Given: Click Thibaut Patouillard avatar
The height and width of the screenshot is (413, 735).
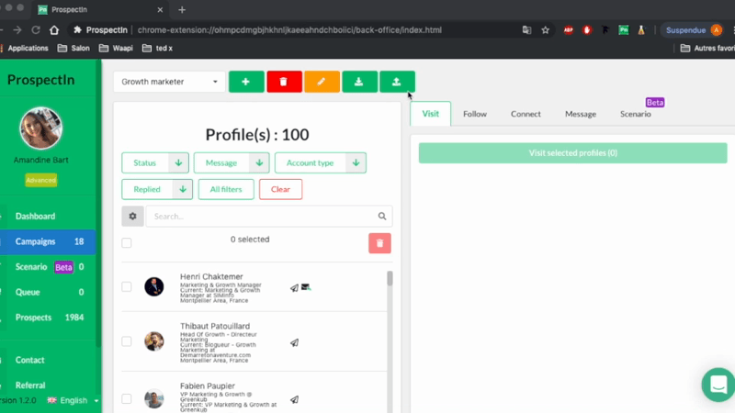Looking at the screenshot, I should point(153,341).
